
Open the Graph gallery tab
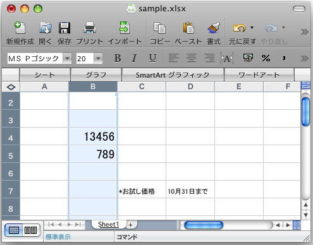coord(96,75)
